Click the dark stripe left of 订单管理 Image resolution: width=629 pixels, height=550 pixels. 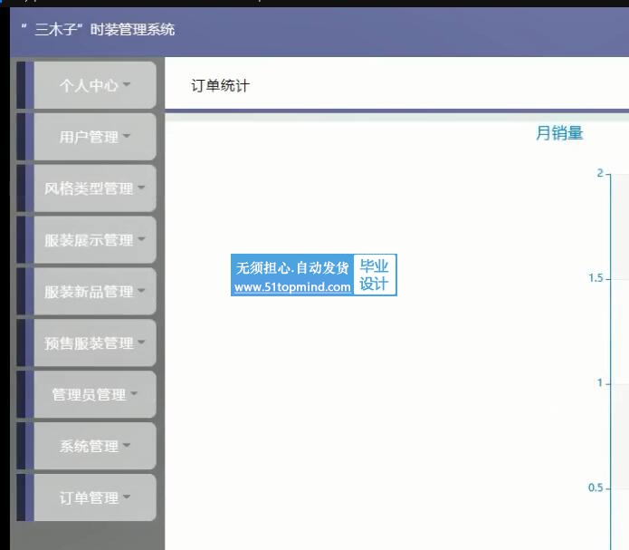pyautogui.click(x=20, y=497)
